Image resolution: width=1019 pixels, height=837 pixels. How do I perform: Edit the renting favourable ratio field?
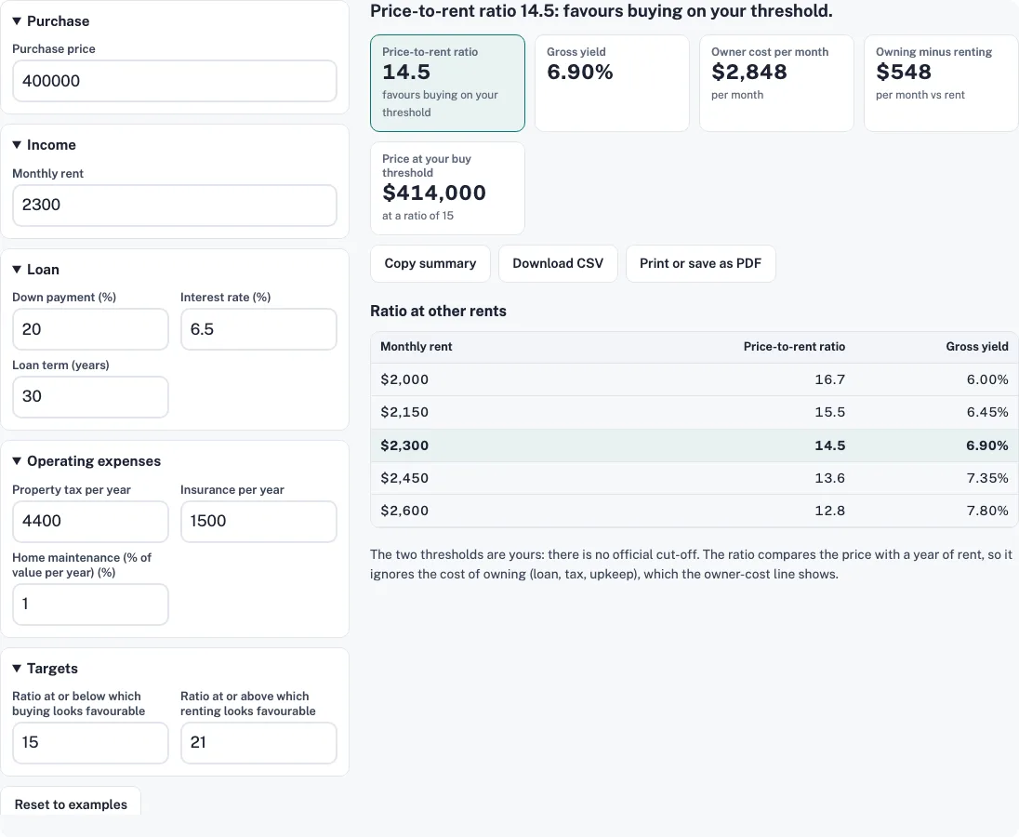point(258,743)
